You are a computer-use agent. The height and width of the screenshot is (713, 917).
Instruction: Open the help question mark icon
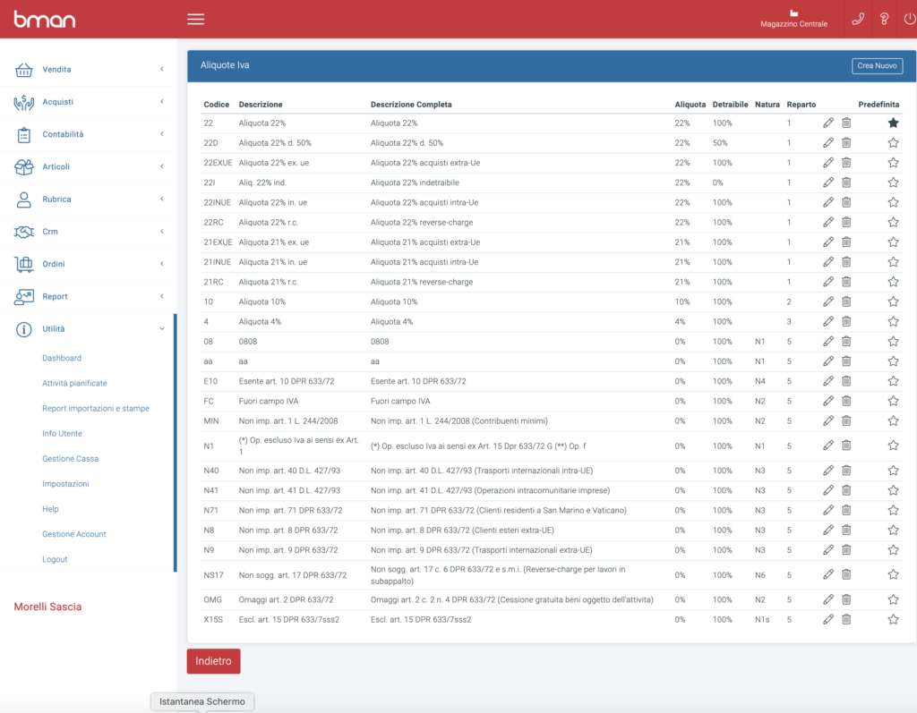pyautogui.click(x=884, y=20)
